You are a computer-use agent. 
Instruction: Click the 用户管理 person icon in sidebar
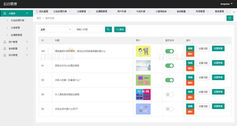[x=5, y=42]
